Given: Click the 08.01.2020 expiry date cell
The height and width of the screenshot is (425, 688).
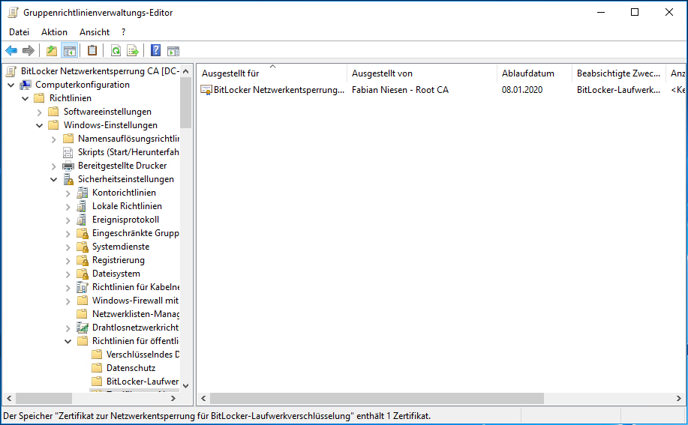Looking at the screenshot, I should [522, 90].
